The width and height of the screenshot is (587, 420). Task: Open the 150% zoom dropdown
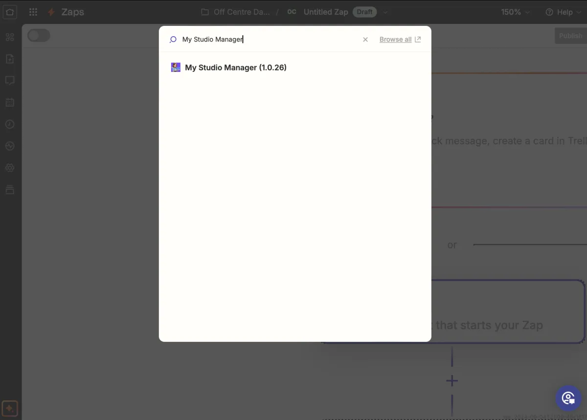click(515, 12)
